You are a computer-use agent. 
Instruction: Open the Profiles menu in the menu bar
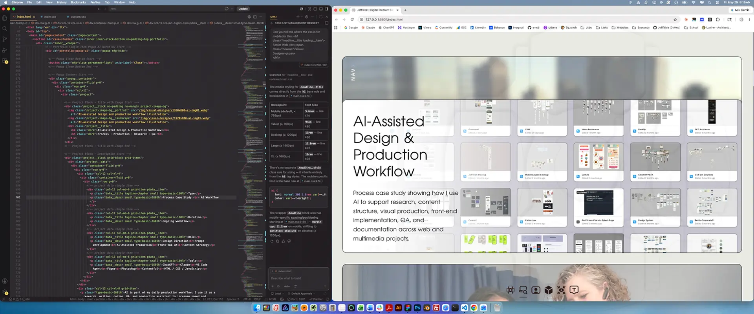[95, 2]
